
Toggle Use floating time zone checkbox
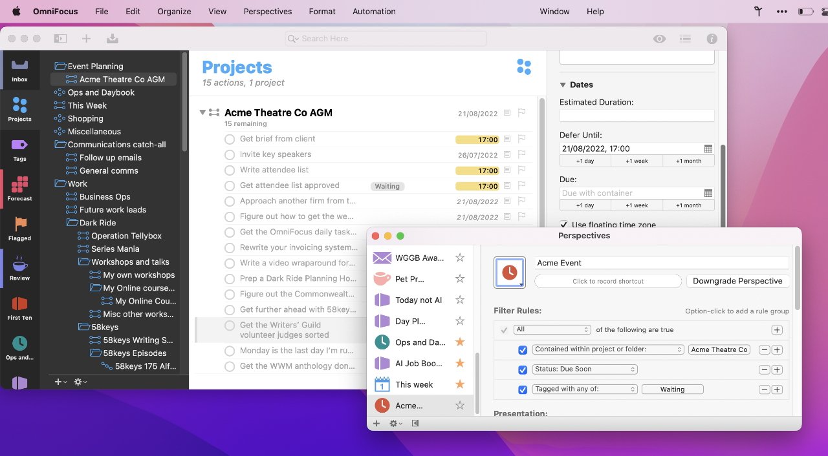pos(564,225)
